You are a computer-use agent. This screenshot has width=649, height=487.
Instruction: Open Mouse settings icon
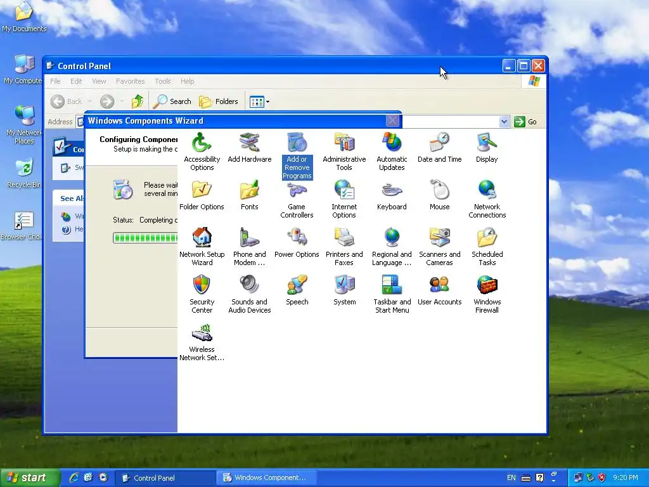coord(439,195)
